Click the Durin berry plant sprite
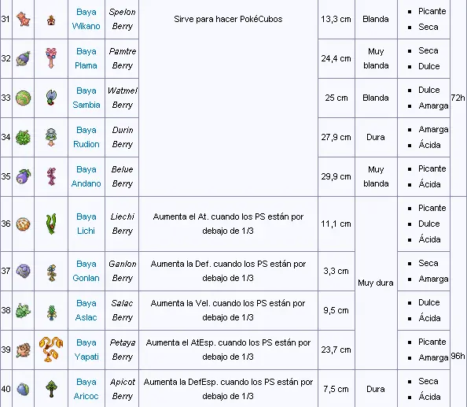This screenshot has width=467, height=407. (x=51, y=137)
